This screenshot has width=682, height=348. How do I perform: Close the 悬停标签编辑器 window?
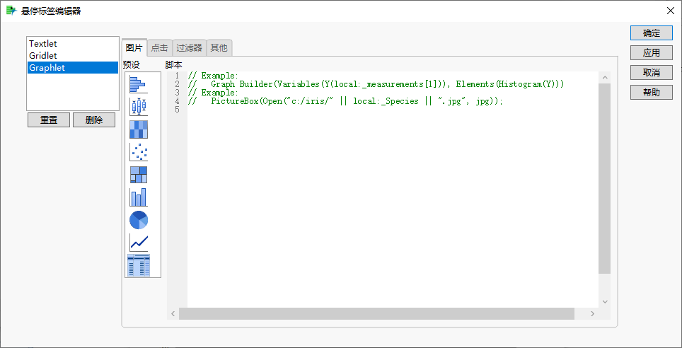[x=671, y=11]
